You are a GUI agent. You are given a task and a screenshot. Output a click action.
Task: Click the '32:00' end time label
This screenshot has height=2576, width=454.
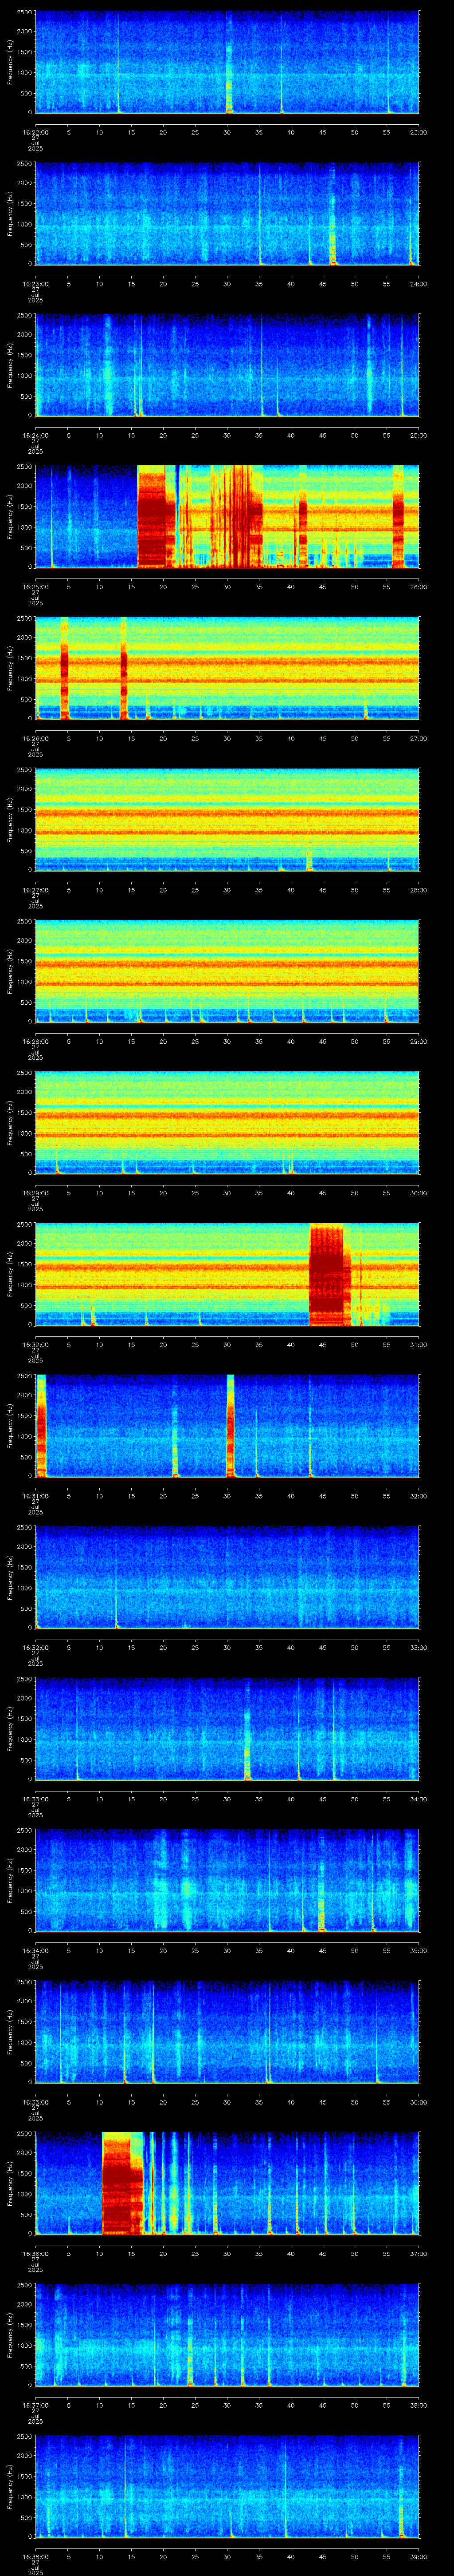(x=418, y=1495)
